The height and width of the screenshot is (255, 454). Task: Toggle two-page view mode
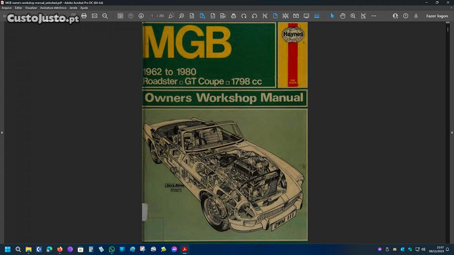[x=296, y=16]
